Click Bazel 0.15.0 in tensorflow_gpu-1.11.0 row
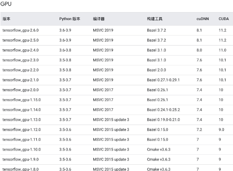The image size is (233, 171). (x=157, y=140)
